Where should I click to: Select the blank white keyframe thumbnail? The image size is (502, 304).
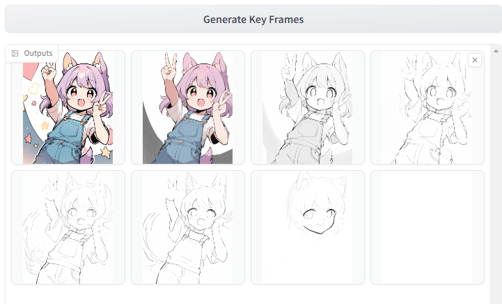coord(427,227)
